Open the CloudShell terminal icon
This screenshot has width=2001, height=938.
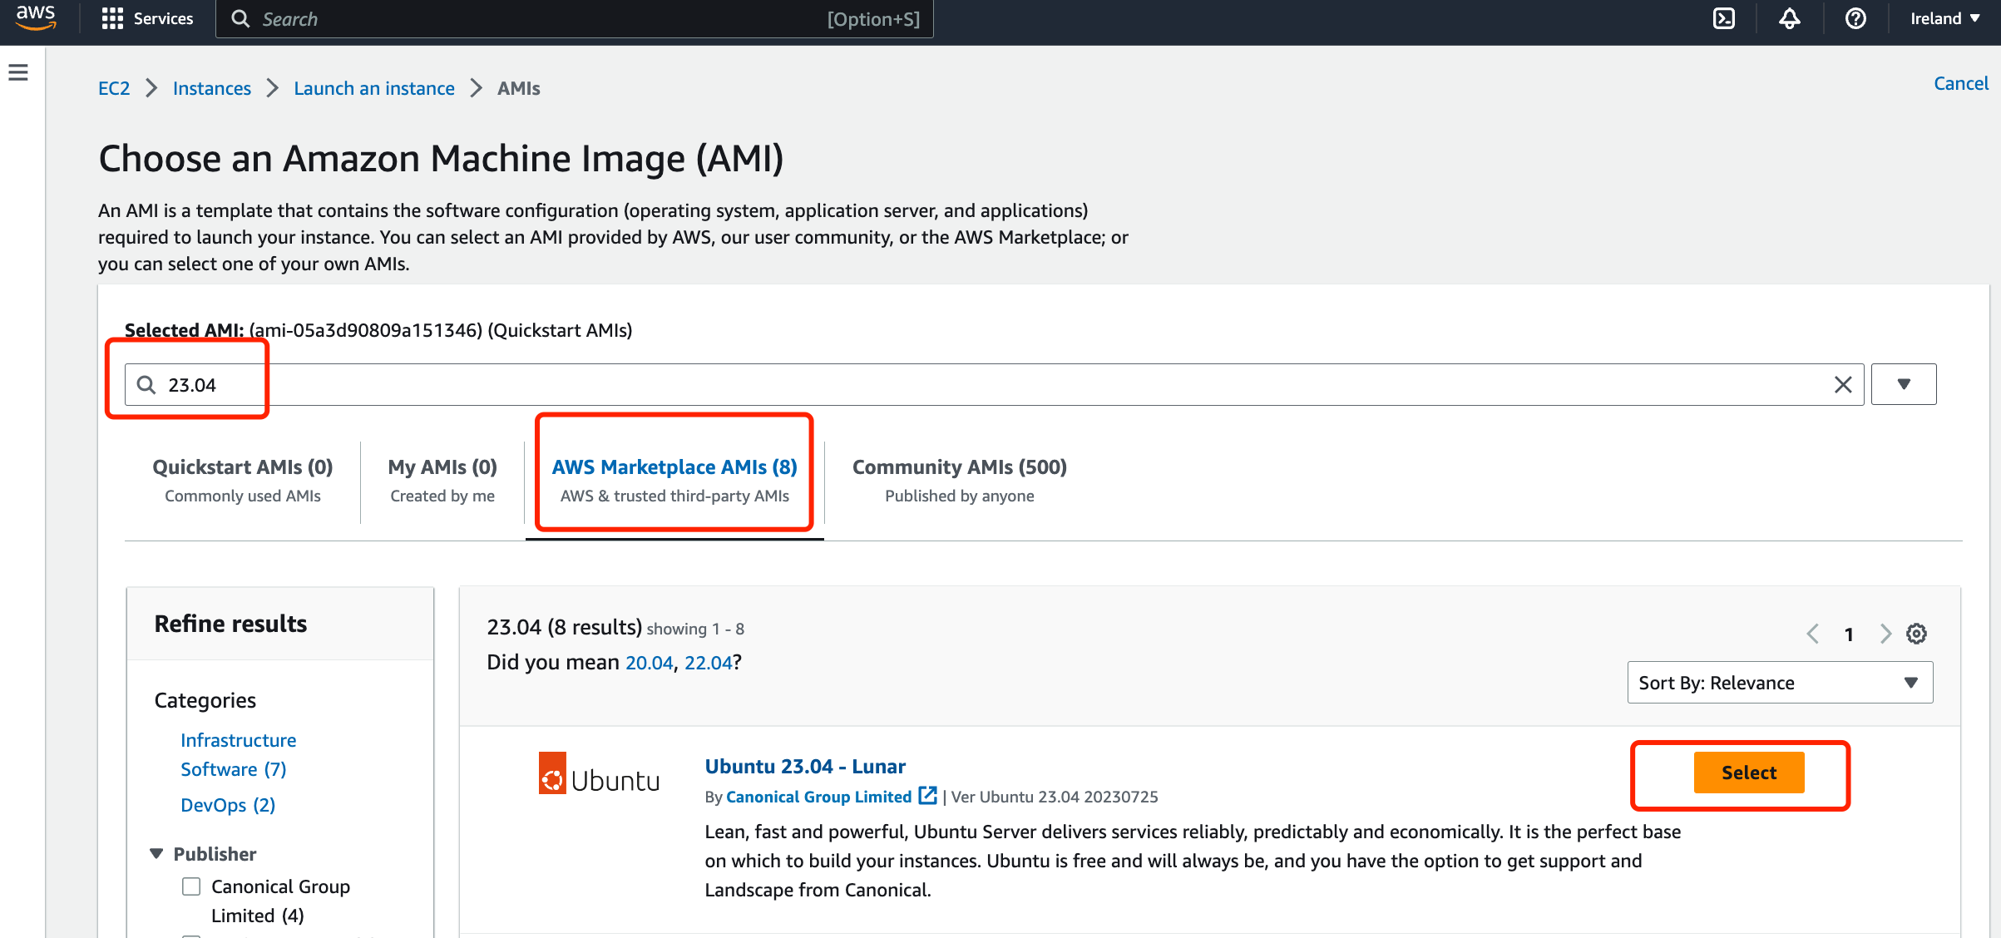[x=1724, y=18]
